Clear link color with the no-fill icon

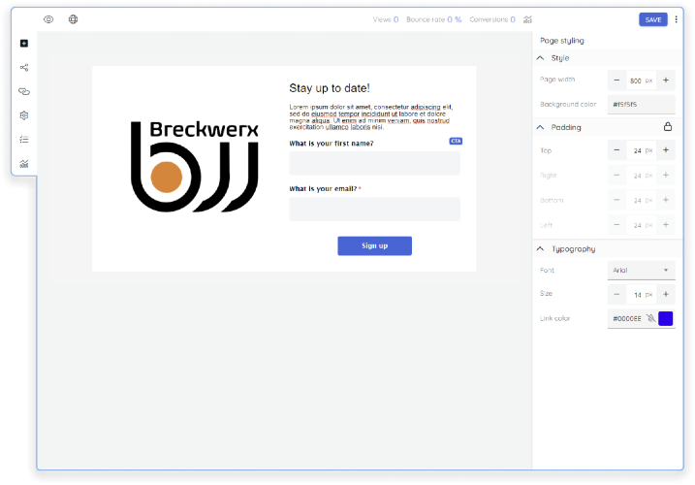(x=650, y=318)
